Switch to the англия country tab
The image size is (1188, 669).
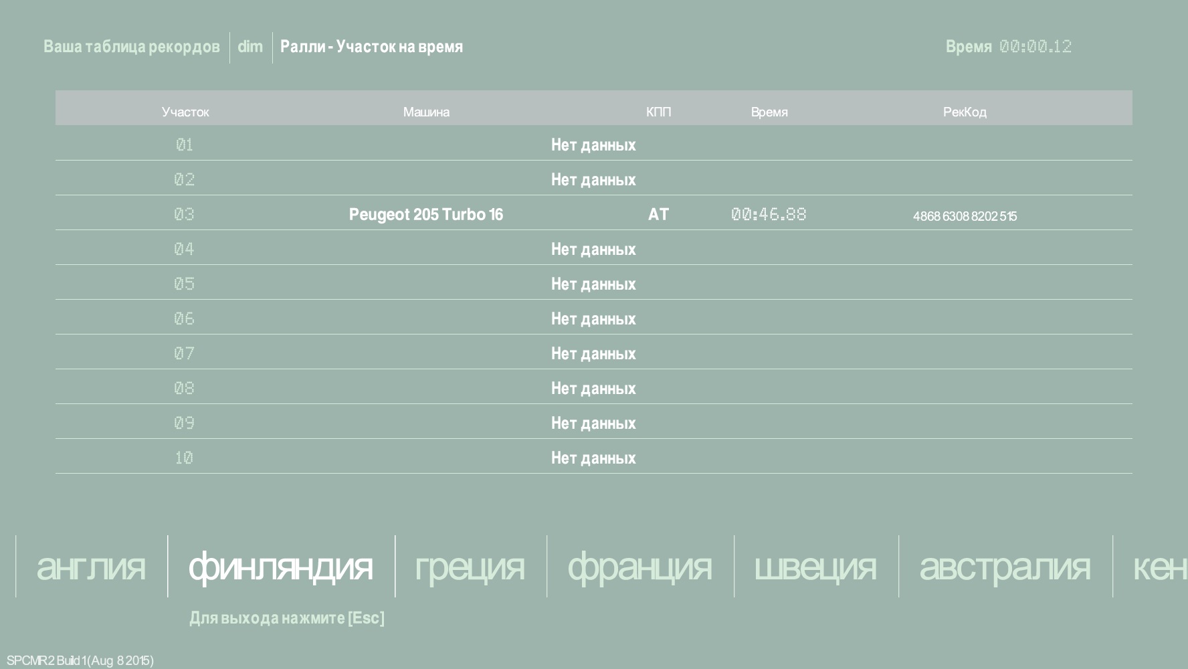(90, 567)
